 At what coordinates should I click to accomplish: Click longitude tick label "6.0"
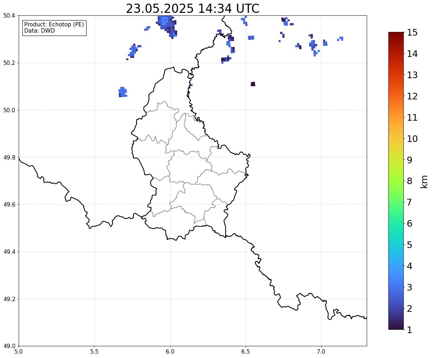coord(170,352)
